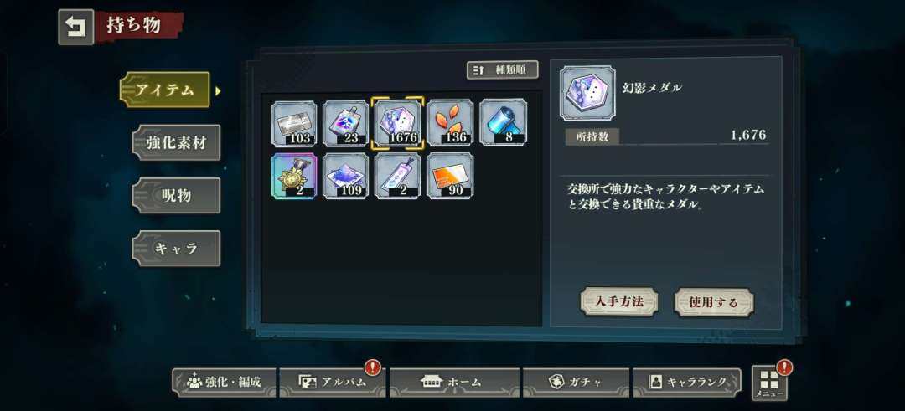This screenshot has height=411, width=905.
Task: Select the 幻影メダル item showing 1676
Action: click(x=398, y=123)
